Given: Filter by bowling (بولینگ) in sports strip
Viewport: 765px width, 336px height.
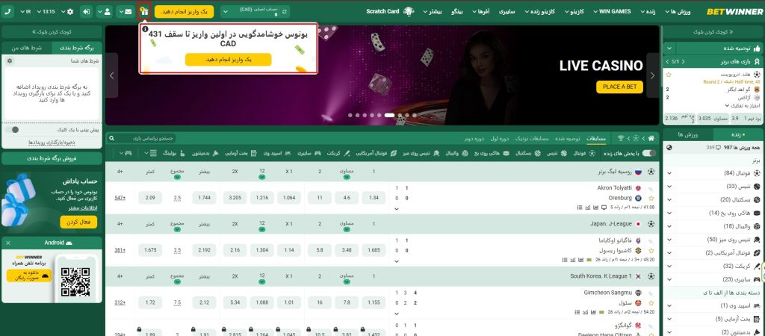Looking at the screenshot, I should (x=172, y=153).
